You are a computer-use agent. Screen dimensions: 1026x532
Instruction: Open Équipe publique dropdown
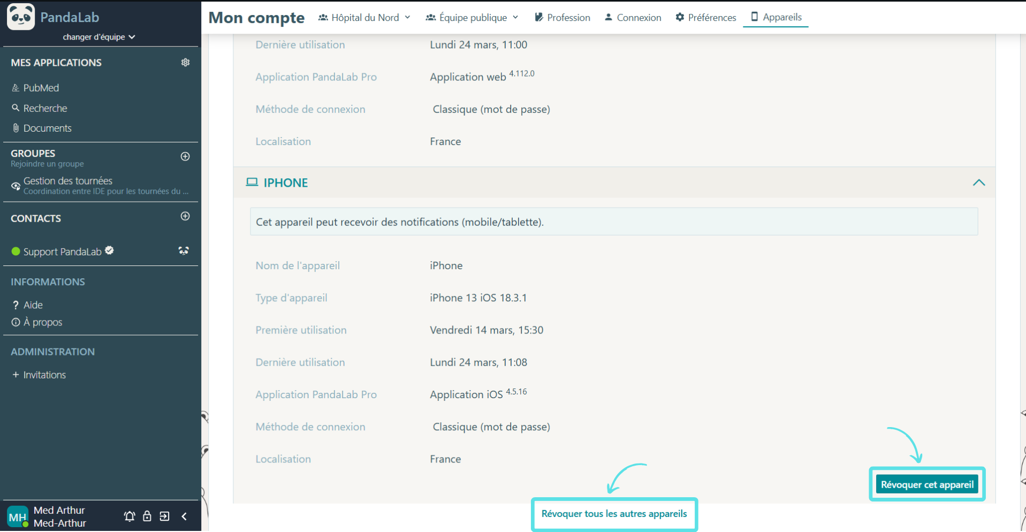[472, 18]
